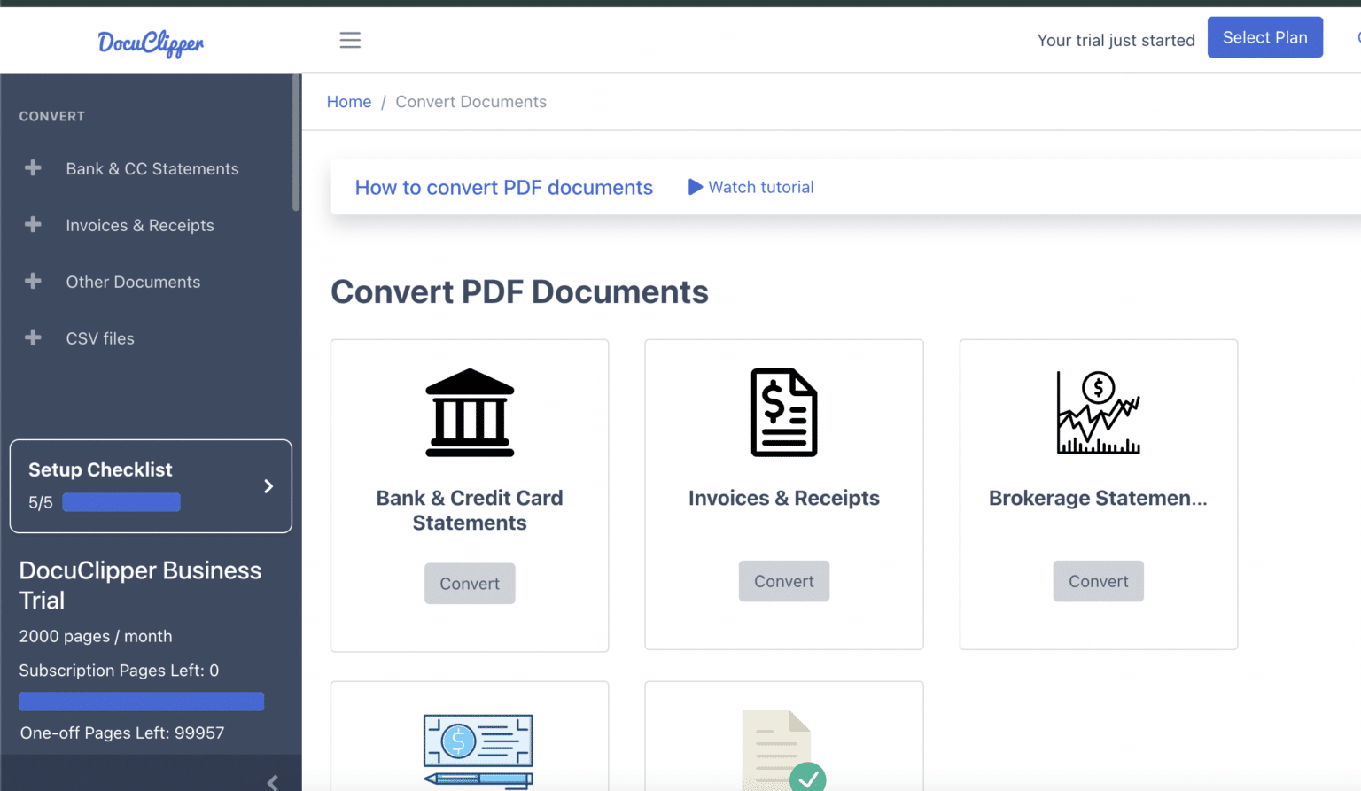Open the Home breadcrumb link

tap(349, 101)
